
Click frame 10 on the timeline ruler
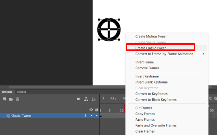[122, 110]
